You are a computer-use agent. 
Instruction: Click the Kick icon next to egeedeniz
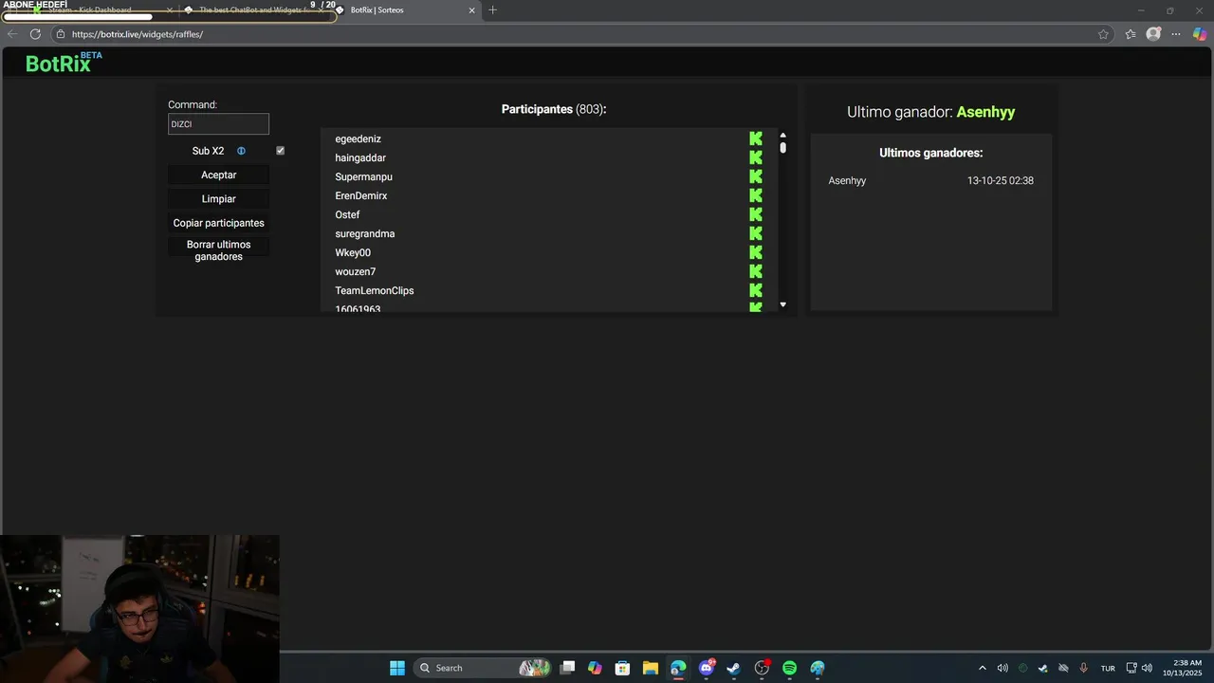[x=756, y=138]
